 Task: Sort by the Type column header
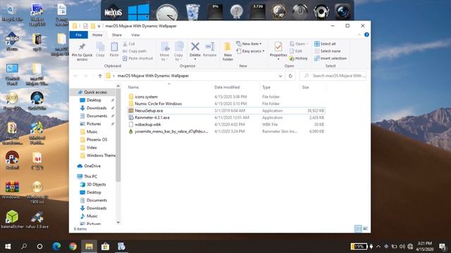pos(266,87)
